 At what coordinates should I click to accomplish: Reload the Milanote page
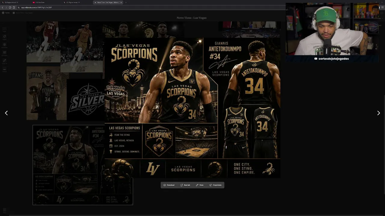coord(10,7)
